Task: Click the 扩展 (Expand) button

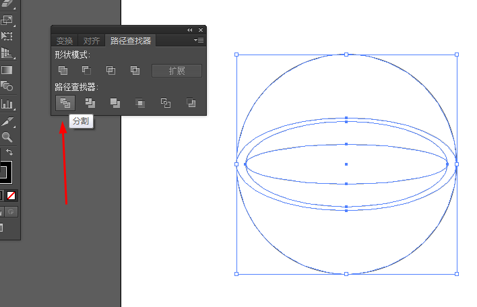Action: click(x=177, y=71)
